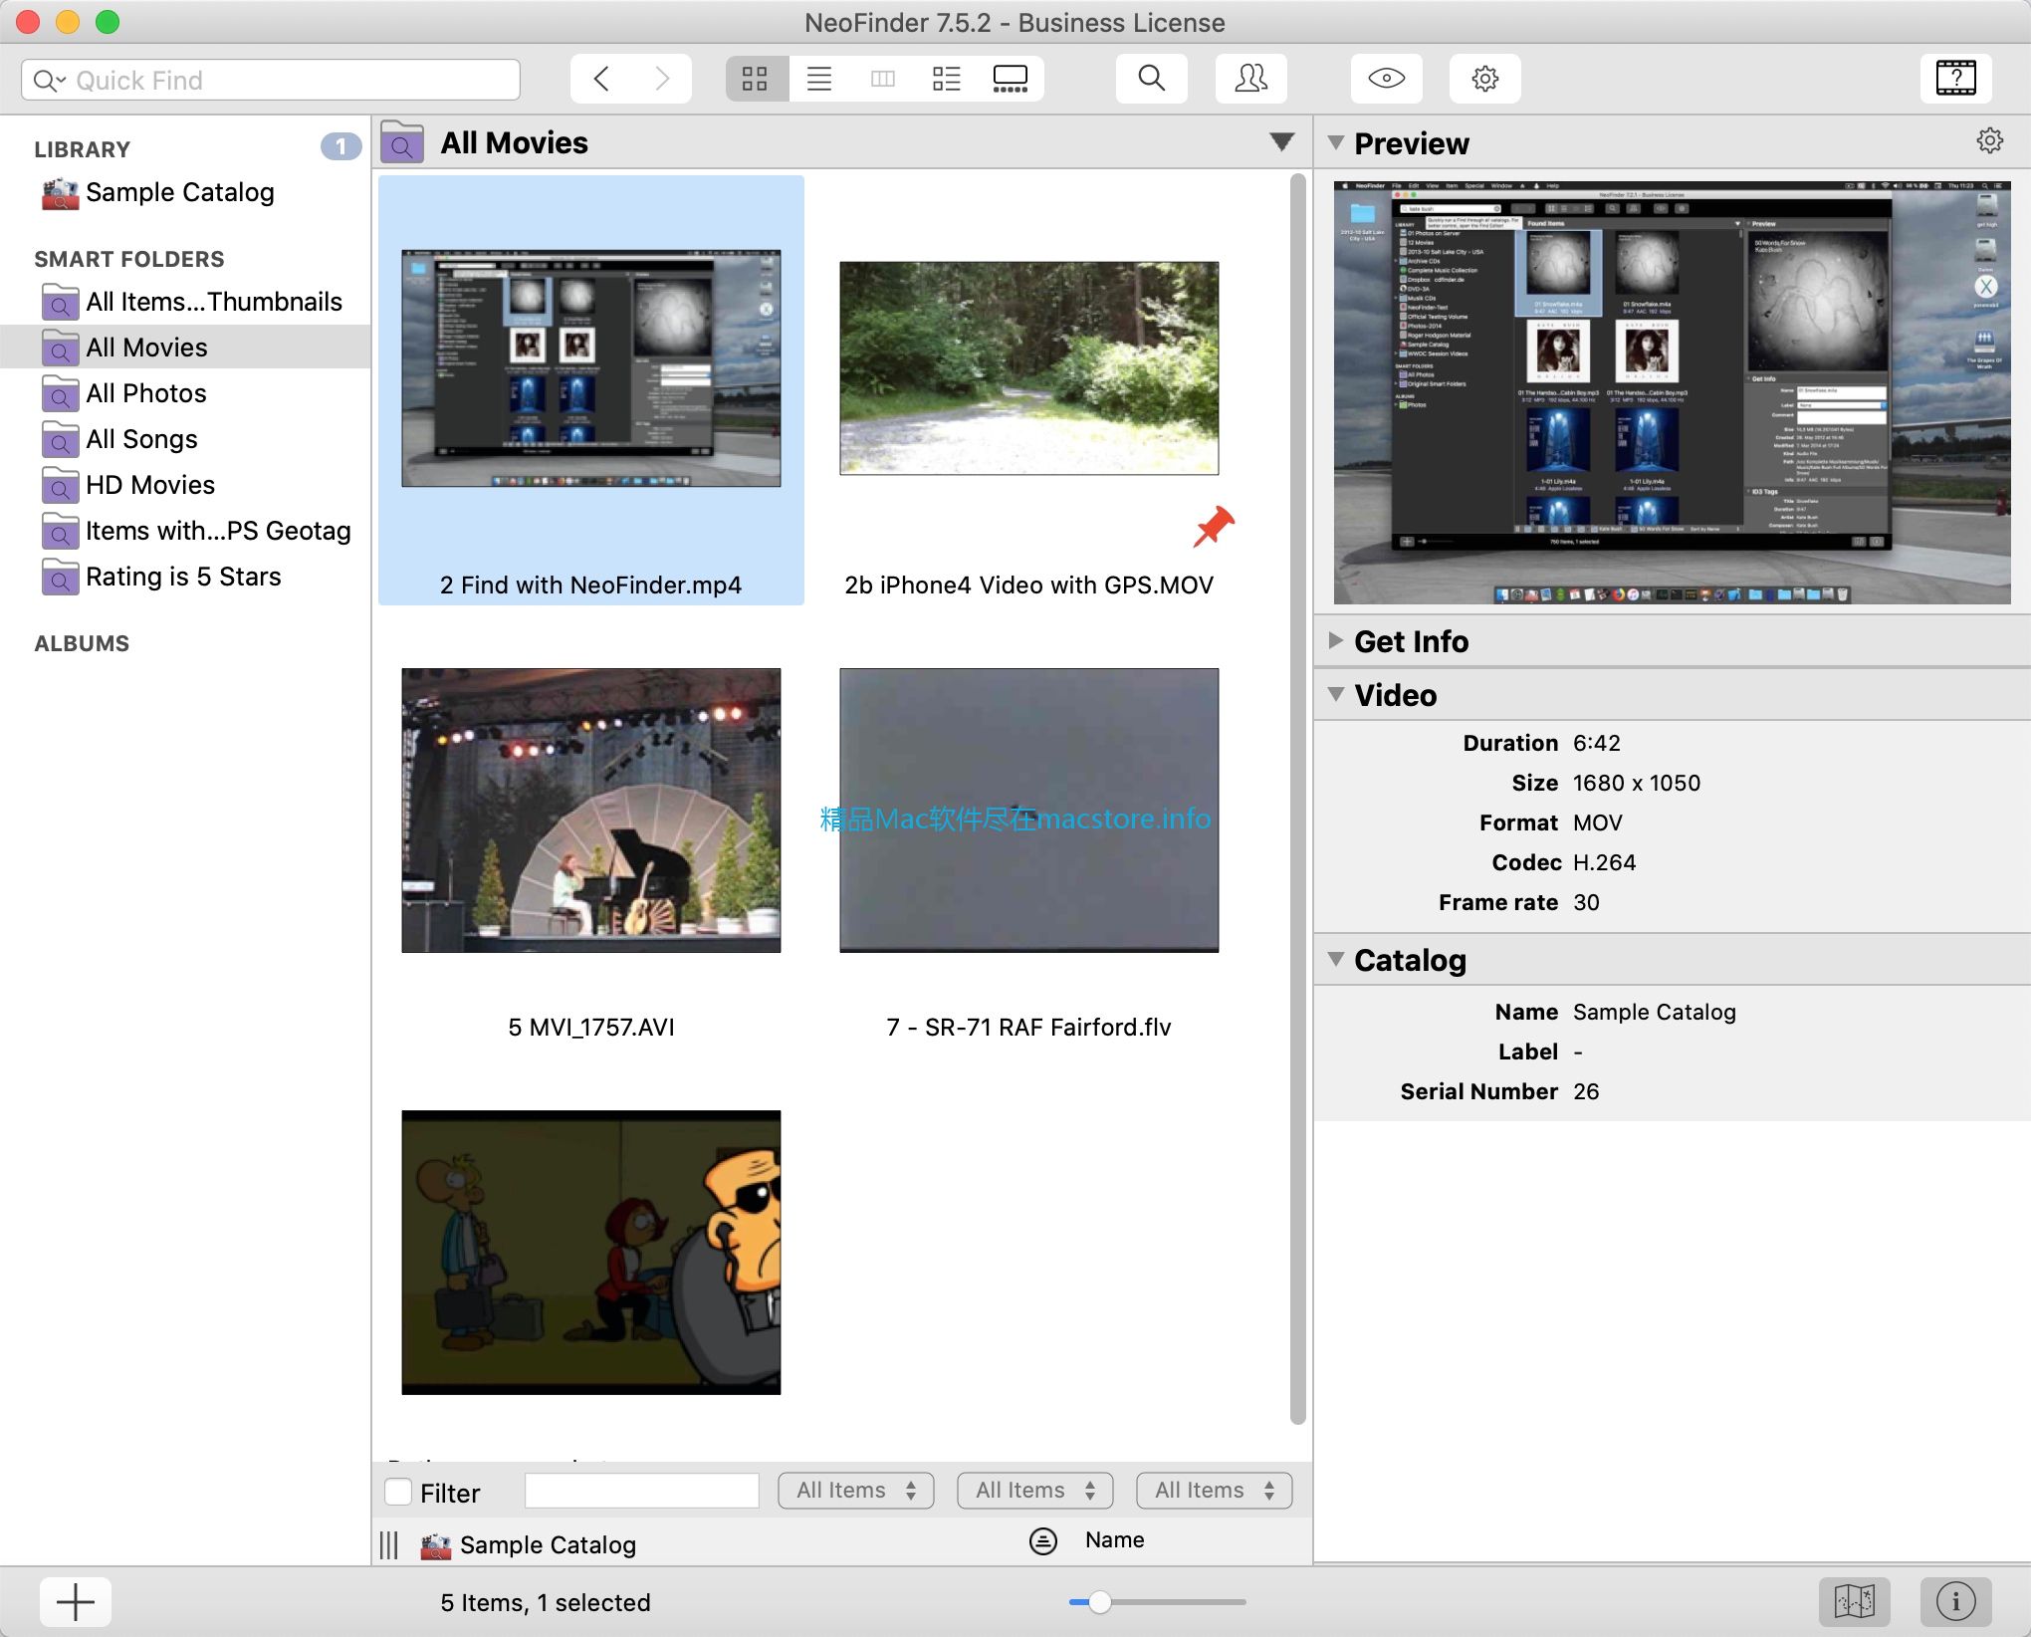Image resolution: width=2031 pixels, height=1637 pixels.
Task: Open the settings gear icon in toolbar
Action: pos(1483,81)
